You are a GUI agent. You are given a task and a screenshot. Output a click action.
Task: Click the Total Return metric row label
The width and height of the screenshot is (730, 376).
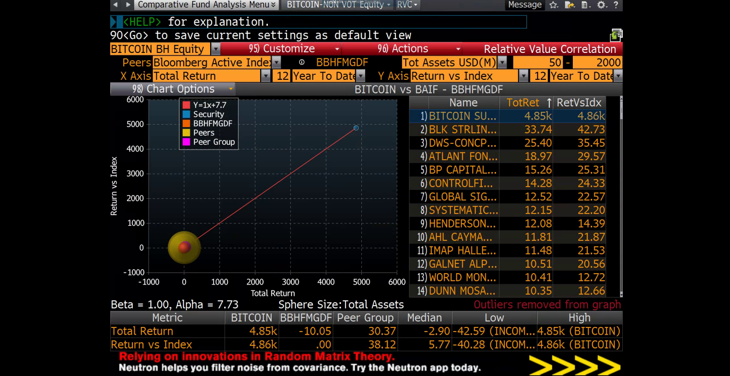pyautogui.click(x=142, y=331)
